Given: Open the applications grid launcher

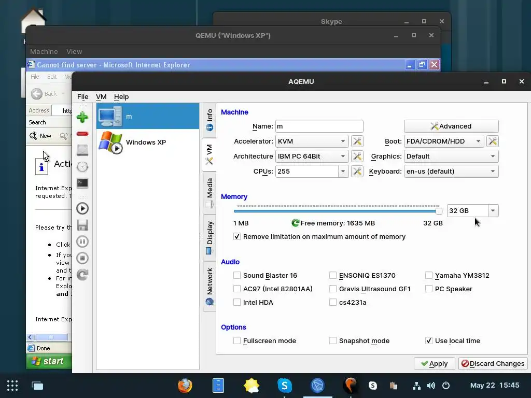Looking at the screenshot, I should click(12, 386).
